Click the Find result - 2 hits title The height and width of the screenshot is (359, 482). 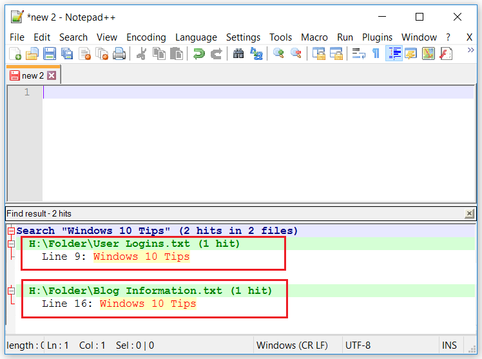(39, 213)
